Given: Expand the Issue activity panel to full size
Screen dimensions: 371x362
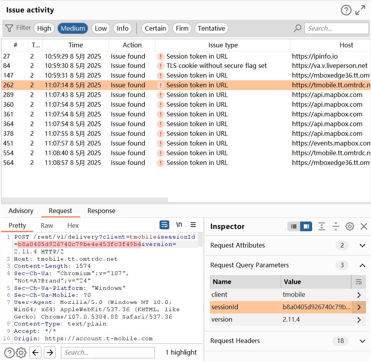Looking at the screenshot, I should 361,10.
